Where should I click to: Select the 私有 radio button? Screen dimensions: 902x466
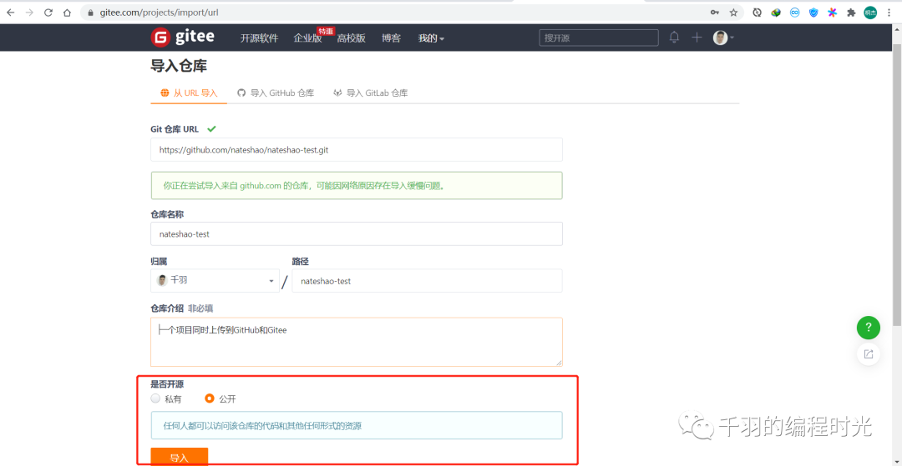155,398
